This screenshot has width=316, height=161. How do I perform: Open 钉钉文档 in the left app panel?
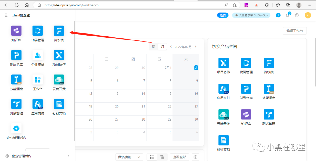click(x=59, y=107)
